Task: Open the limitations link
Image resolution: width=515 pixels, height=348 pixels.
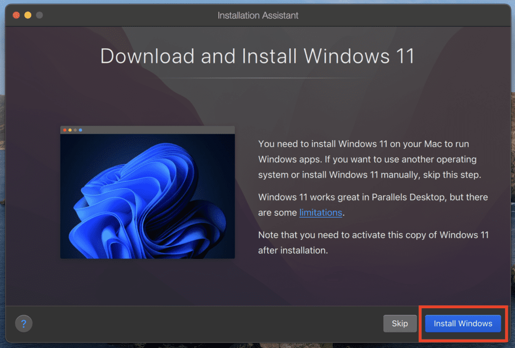Action: click(x=320, y=212)
